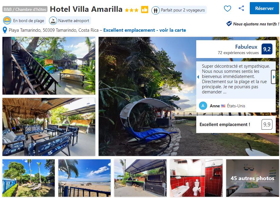Viewport: 280px width, 198px height.
Task: Open the 45 autres photos gallery
Action: tap(252, 178)
